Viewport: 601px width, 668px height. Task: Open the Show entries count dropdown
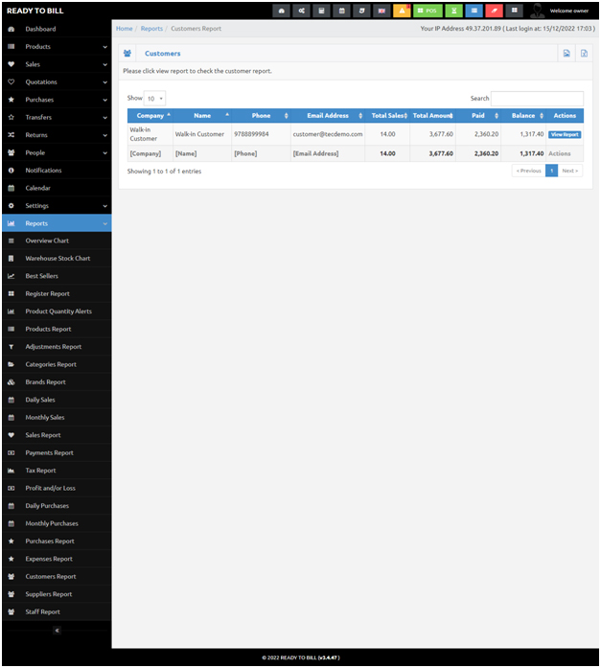pyautogui.click(x=154, y=99)
